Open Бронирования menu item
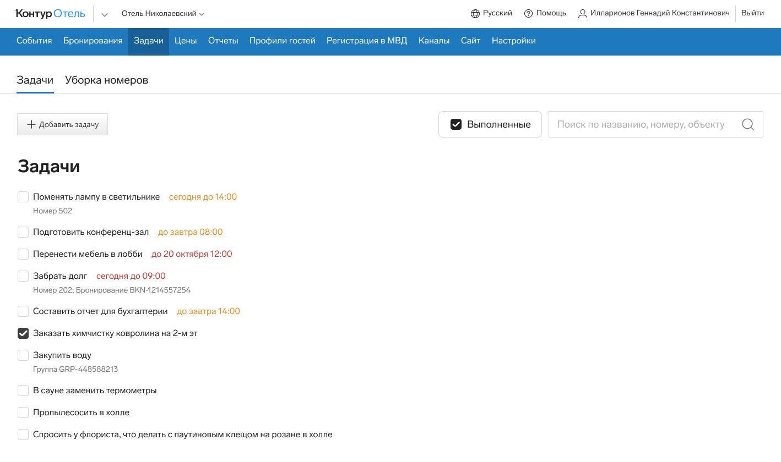 pos(93,41)
